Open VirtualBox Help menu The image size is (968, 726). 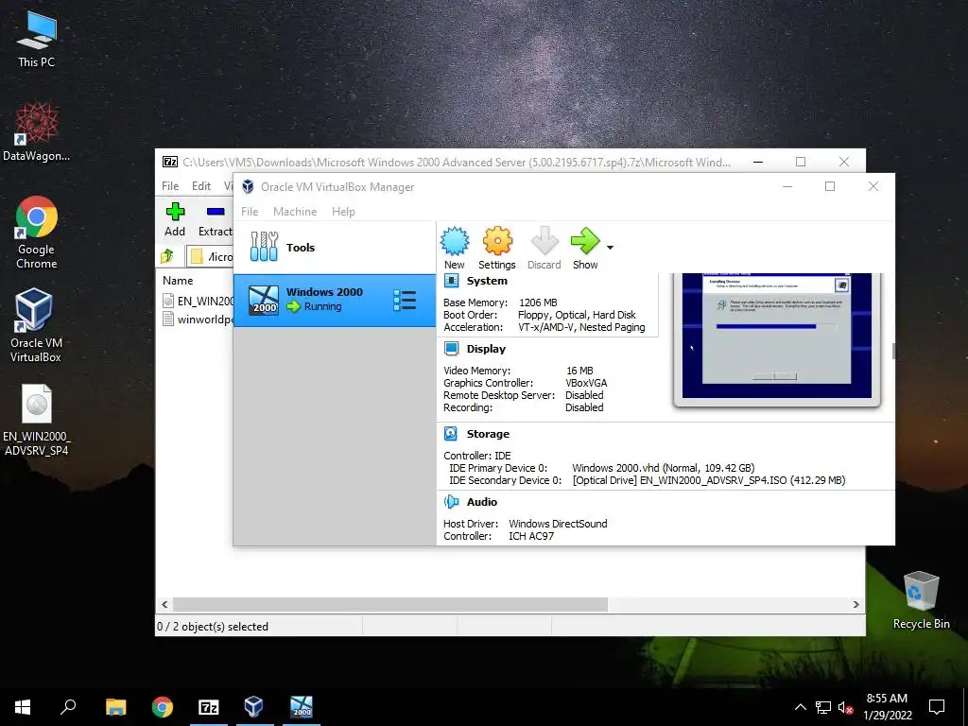coord(343,212)
